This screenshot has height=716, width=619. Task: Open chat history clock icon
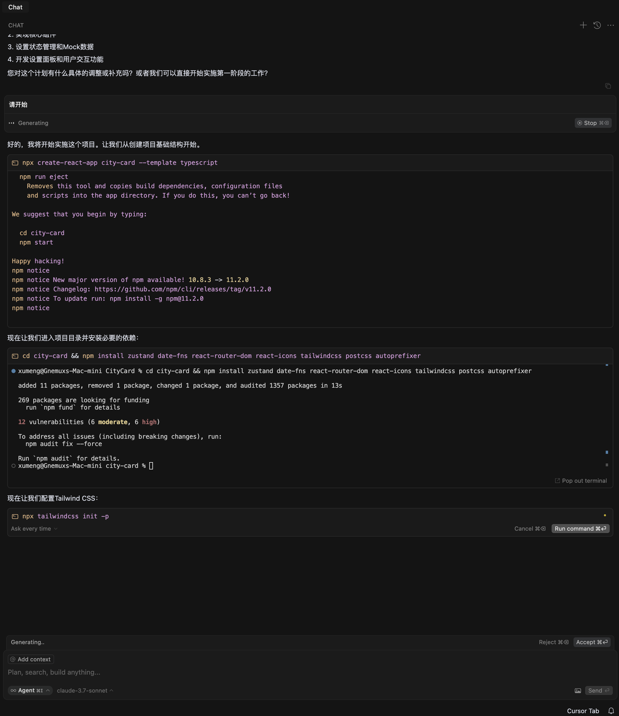coord(597,25)
